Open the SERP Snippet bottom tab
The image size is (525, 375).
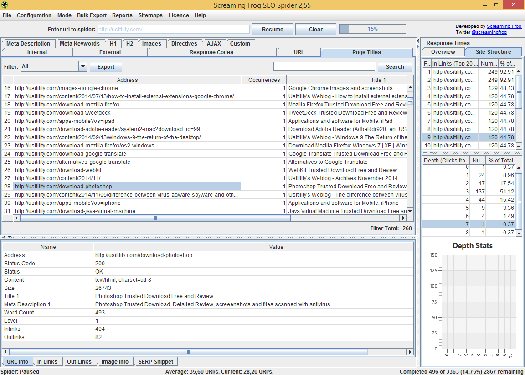click(x=156, y=362)
